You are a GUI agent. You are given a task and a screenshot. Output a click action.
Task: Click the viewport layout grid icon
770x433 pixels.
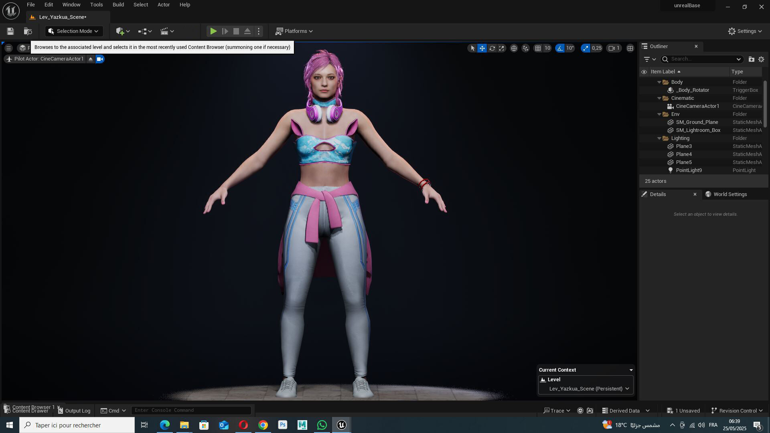(x=630, y=48)
